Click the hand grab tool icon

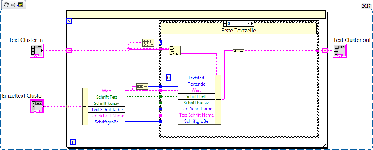point(6,4)
